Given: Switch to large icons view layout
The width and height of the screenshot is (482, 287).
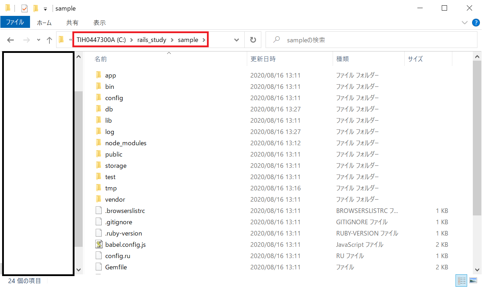Looking at the screenshot, I should pyautogui.click(x=473, y=281).
